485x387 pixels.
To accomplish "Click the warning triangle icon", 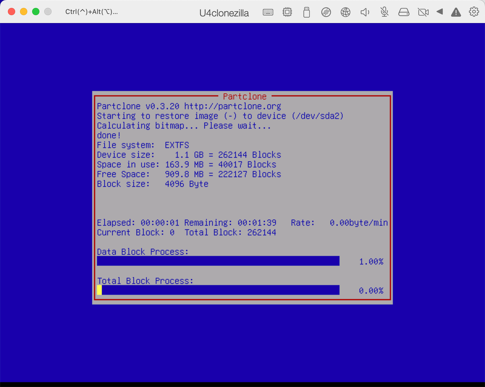I will tap(456, 12).
